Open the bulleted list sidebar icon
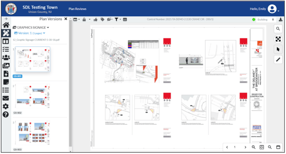Screen dimensions: 286x154 pyautogui.click(x=6, y=90)
